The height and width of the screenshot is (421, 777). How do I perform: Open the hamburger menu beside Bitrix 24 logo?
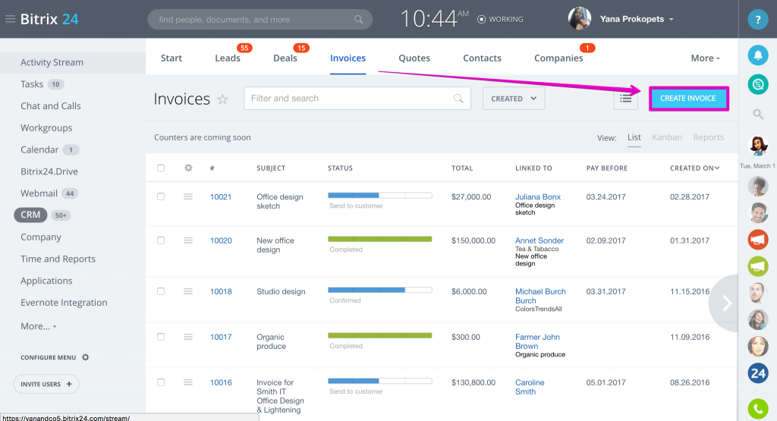coord(10,19)
